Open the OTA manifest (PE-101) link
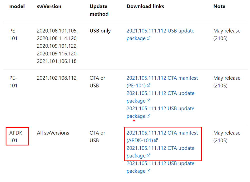This screenshot has height=182, width=250. pos(162,82)
